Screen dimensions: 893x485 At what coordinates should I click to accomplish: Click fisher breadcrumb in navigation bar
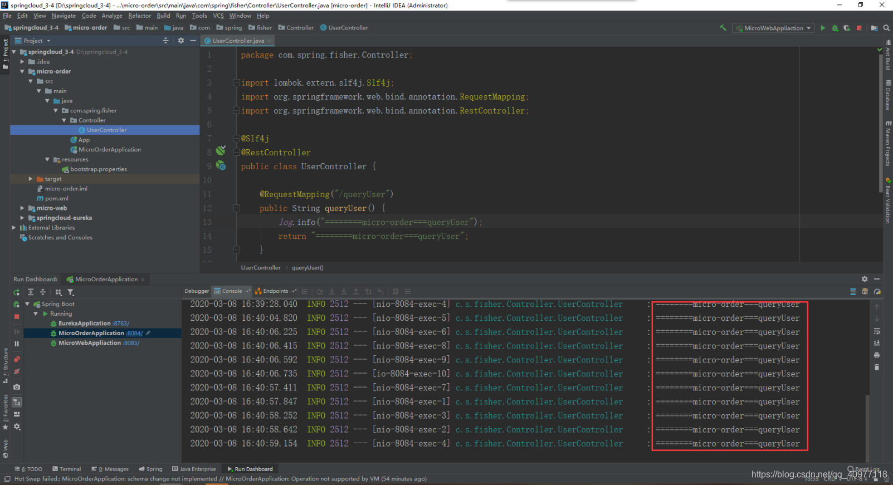260,28
